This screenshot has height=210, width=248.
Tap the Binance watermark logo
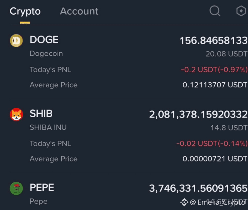[x=184, y=202]
